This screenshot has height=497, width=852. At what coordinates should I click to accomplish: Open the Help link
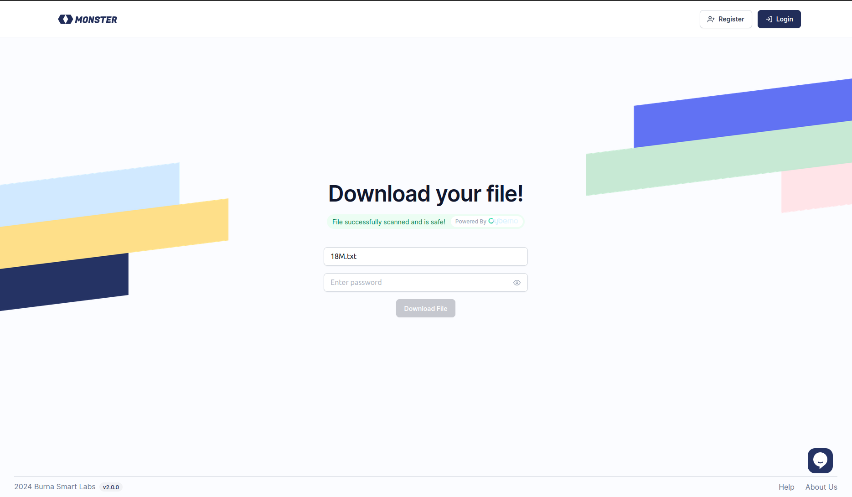pyautogui.click(x=786, y=487)
